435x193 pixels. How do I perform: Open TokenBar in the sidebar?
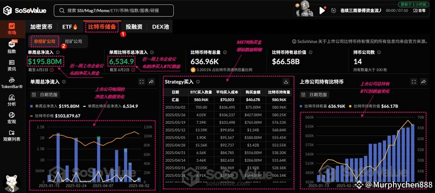tap(12, 83)
